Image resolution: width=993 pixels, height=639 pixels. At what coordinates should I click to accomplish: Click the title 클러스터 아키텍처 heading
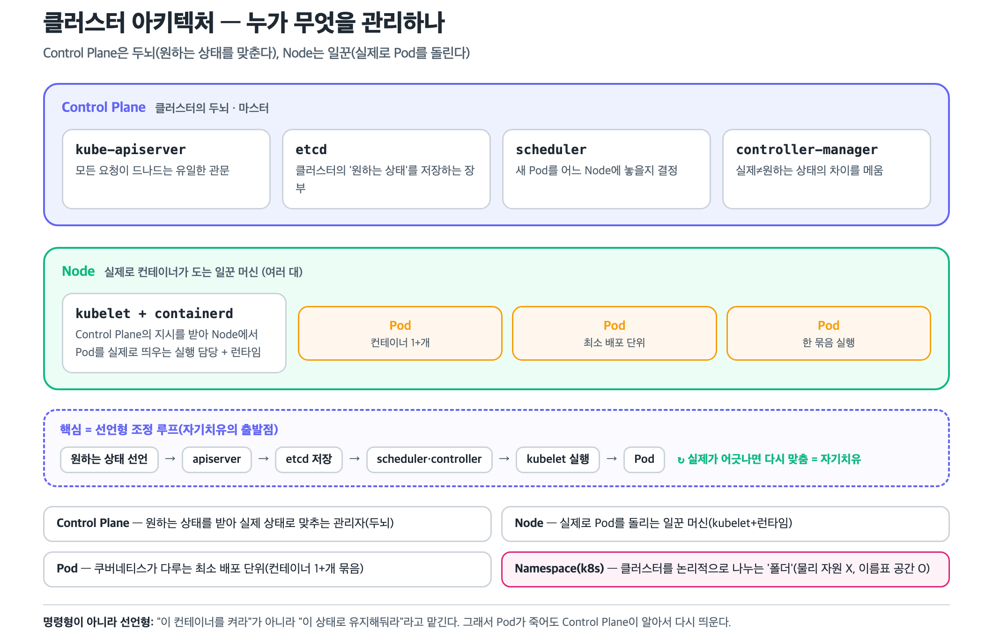click(x=244, y=22)
